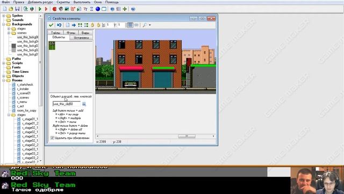Select the r_startcheck room
The height and width of the screenshot is (194, 344).
(25, 85)
